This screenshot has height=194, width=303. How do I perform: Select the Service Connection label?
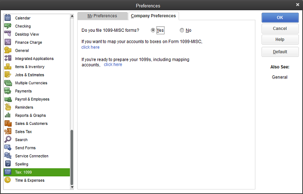click(x=32, y=156)
